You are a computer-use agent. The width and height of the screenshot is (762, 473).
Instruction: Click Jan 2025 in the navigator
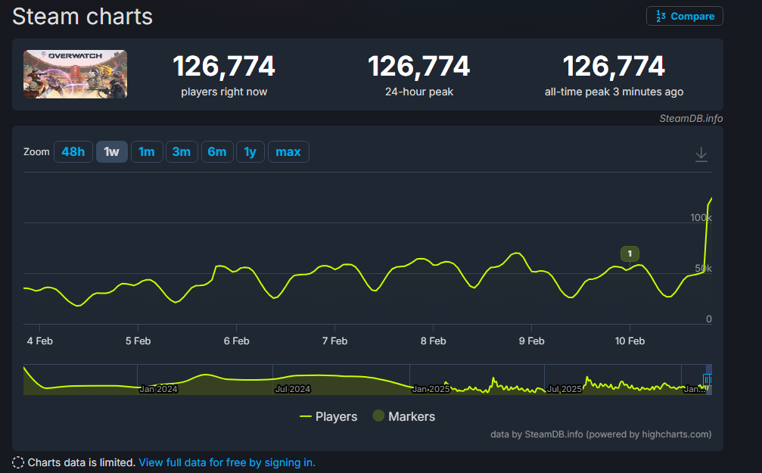click(431, 389)
